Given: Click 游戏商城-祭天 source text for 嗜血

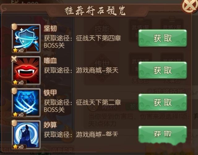Looking at the screenshot, I should click(97, 70).
